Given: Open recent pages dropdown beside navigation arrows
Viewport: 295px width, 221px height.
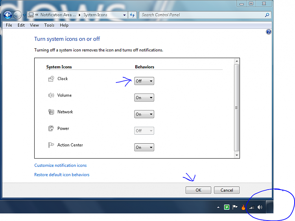Looking at the screenshot, I should 24,15.
